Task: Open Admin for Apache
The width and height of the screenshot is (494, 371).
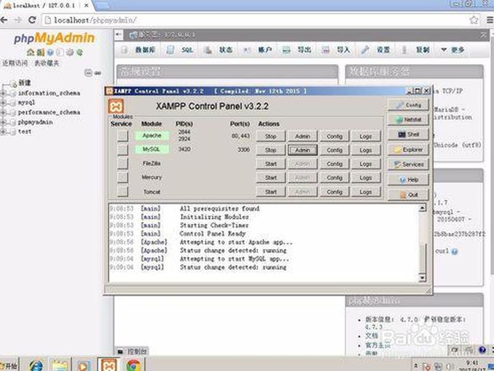Action: pyautogui.click(x=303, y=136)
